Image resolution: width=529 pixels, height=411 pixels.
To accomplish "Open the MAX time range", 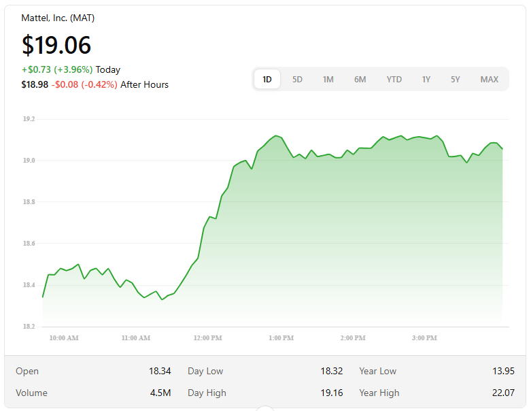I will pyautogui.click(x=489, y=80).
